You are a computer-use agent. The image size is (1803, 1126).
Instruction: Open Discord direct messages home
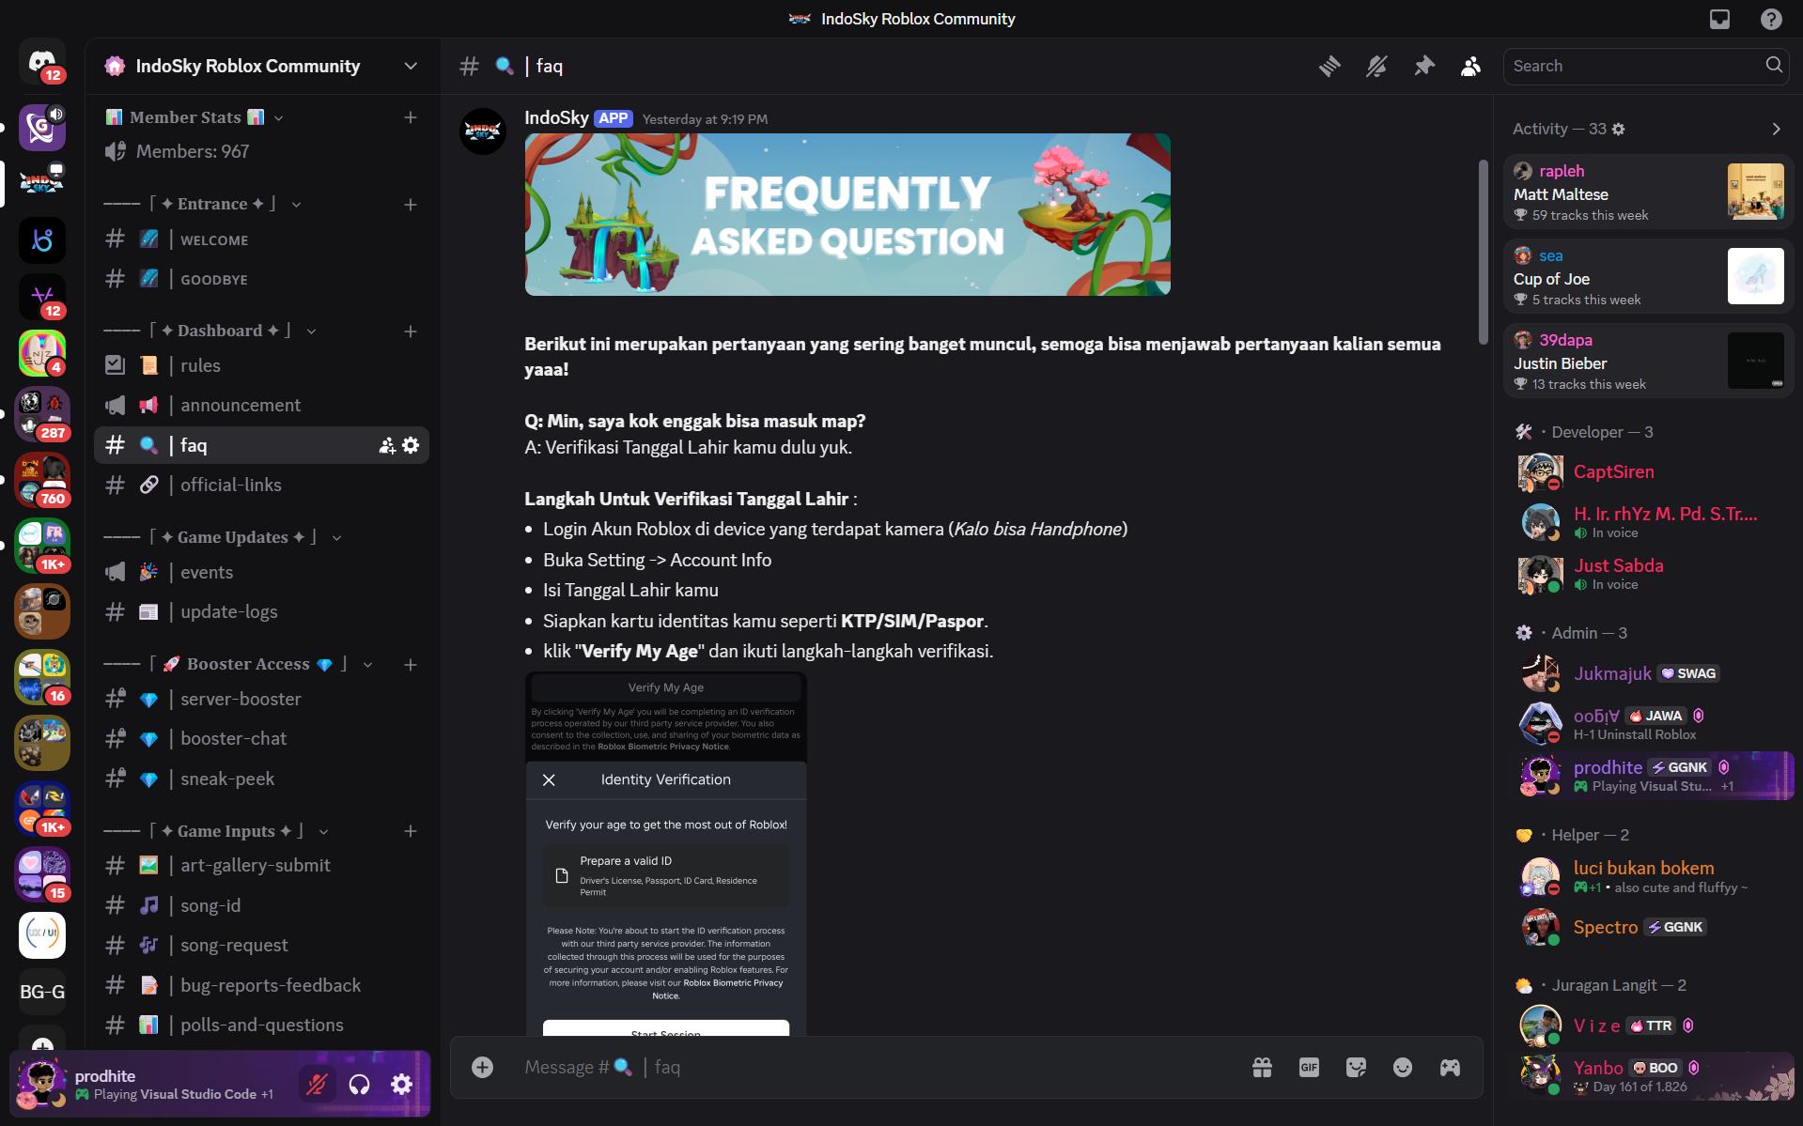(42, 64)
